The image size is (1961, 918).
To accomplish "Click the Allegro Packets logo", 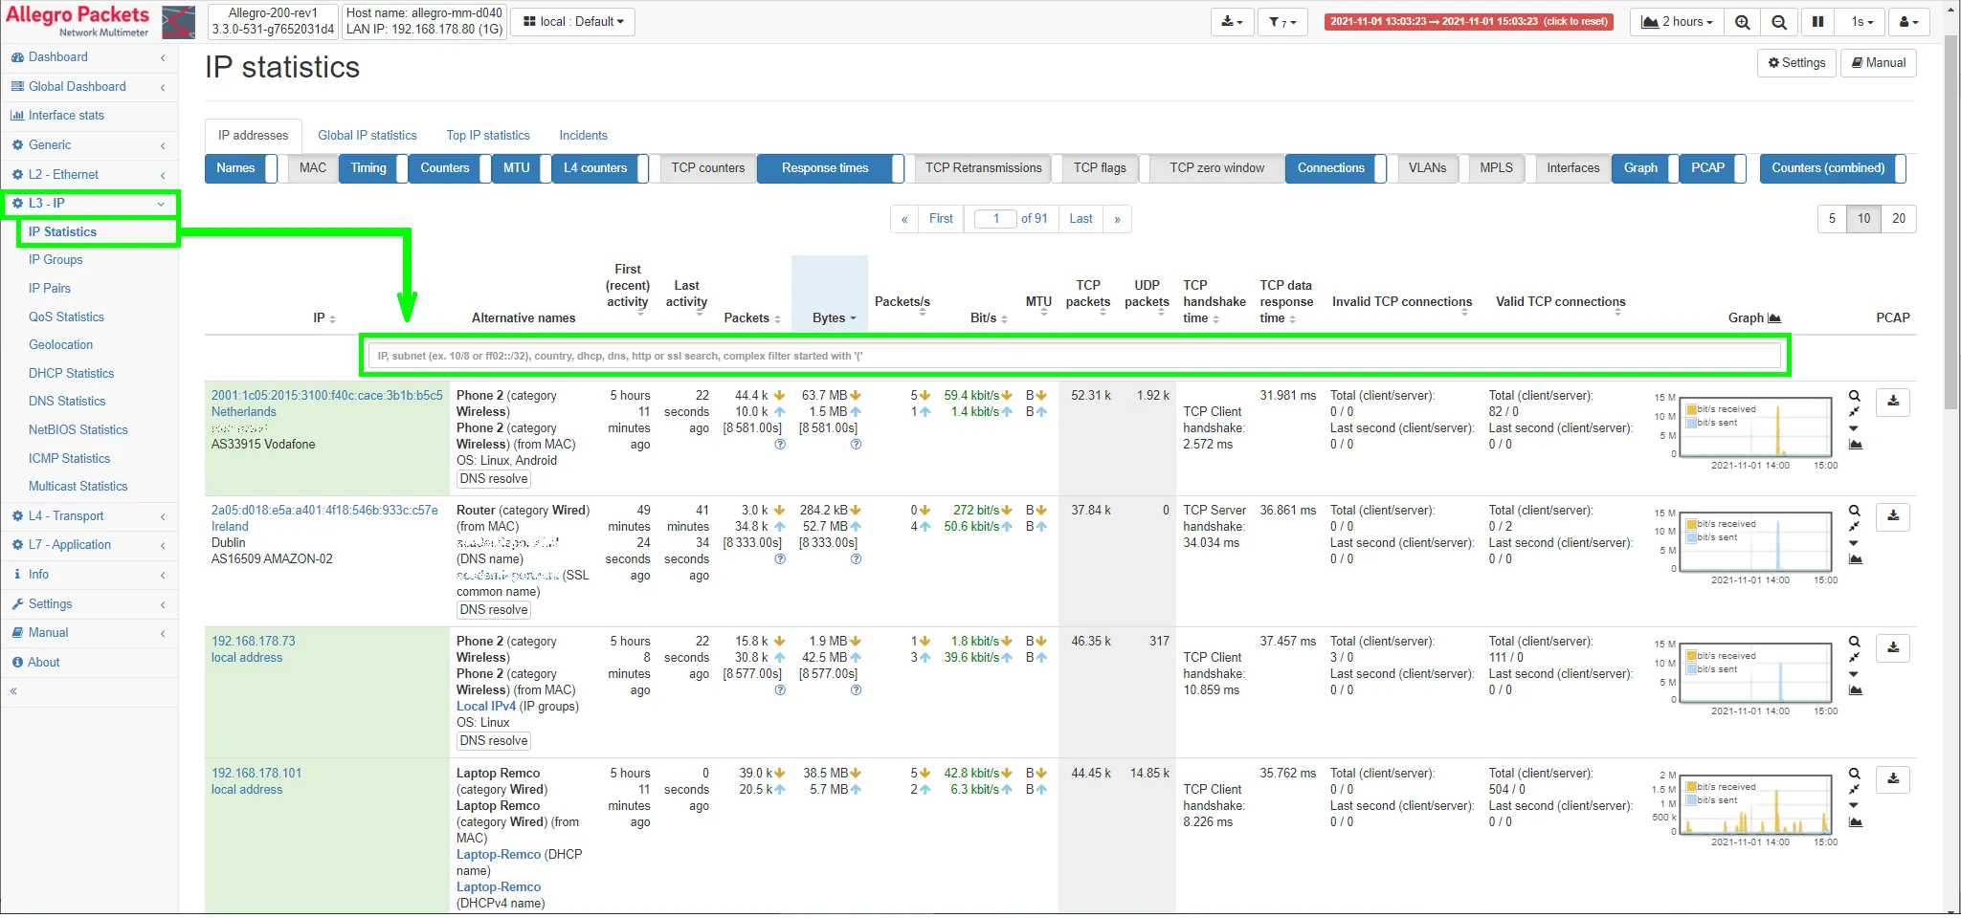I will [78, 21].
